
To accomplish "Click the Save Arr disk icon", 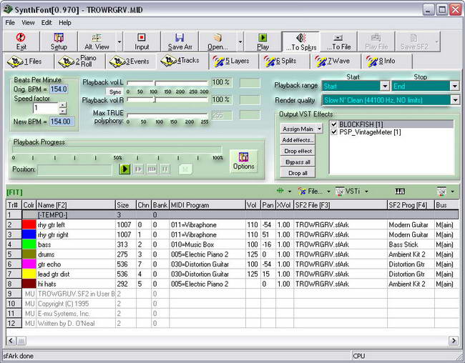I will pos(179,37).
